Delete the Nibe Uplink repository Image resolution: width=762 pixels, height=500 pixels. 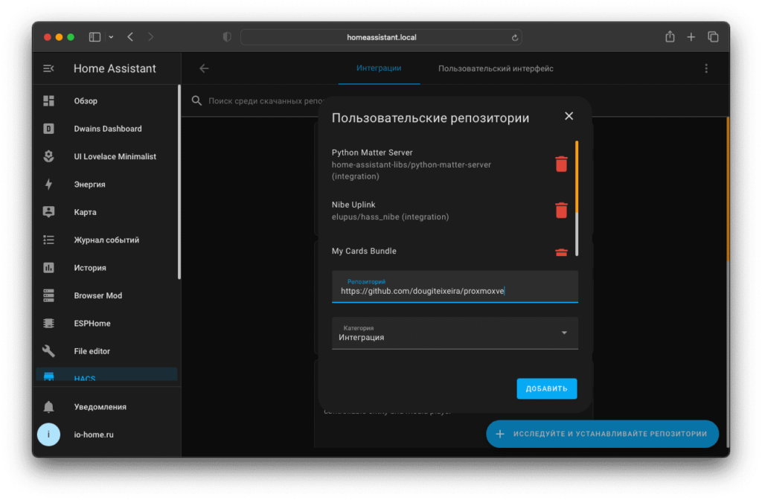[x=561, y=211]
